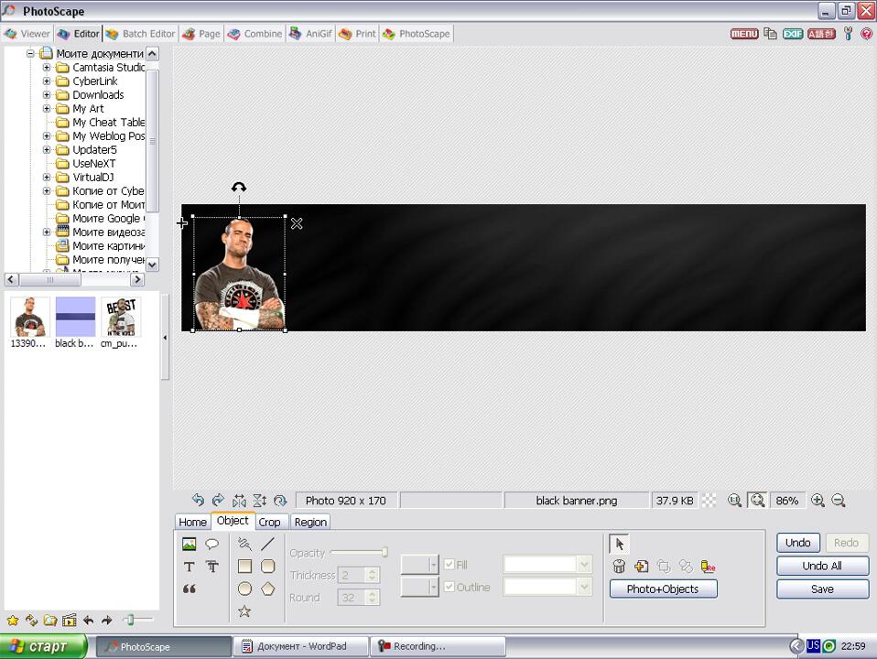The image size is (877, 659).
Task: Rotate image 90° counter-clockwise
Action: click(198, 501)
